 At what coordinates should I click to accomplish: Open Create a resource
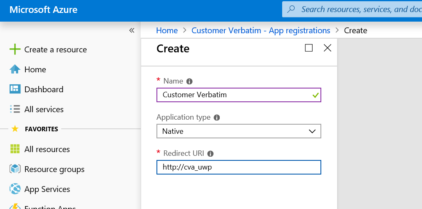click(55, 49)
